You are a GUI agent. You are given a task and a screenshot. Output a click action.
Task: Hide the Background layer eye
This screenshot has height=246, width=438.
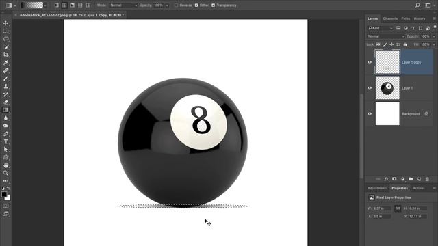(x=370, y=114)
